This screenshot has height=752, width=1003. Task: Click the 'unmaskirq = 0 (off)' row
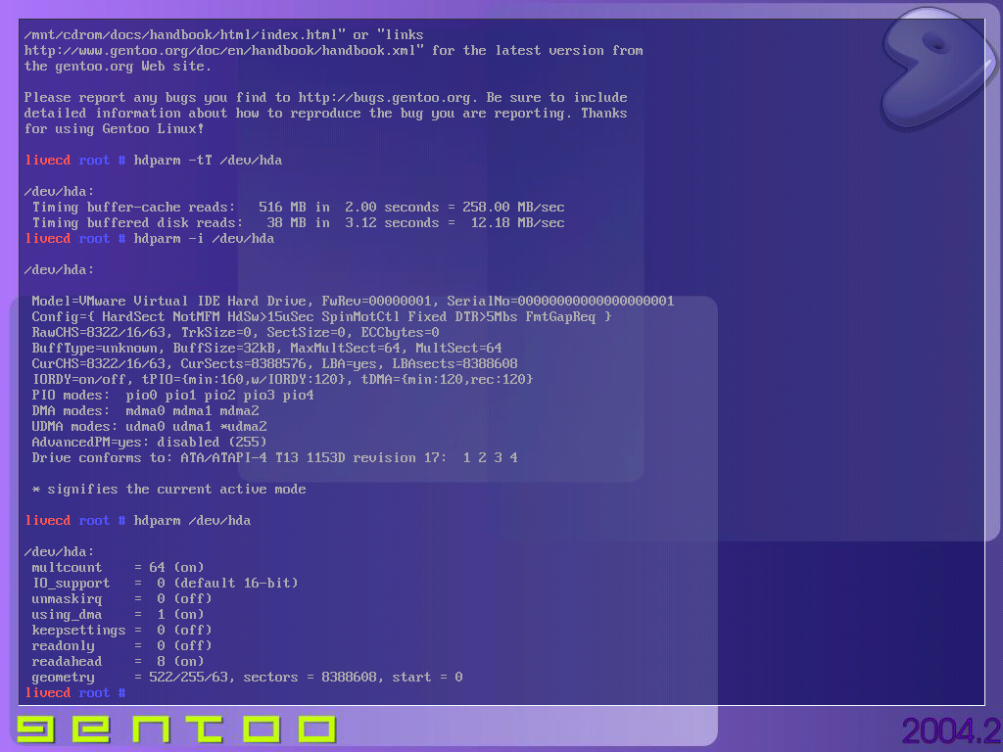[x=121, y=599]
